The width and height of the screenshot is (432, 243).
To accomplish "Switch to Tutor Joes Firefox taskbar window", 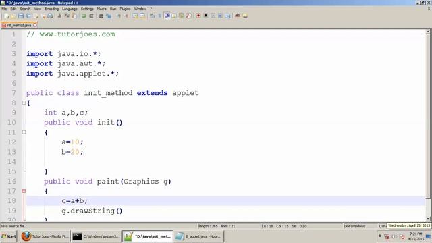I will (x=45, y=236).
